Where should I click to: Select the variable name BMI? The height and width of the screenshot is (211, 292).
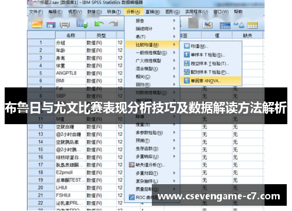(60, 80)
